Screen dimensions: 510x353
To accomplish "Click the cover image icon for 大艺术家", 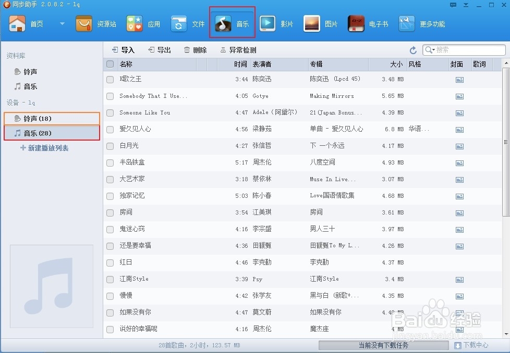I will 459,180.
